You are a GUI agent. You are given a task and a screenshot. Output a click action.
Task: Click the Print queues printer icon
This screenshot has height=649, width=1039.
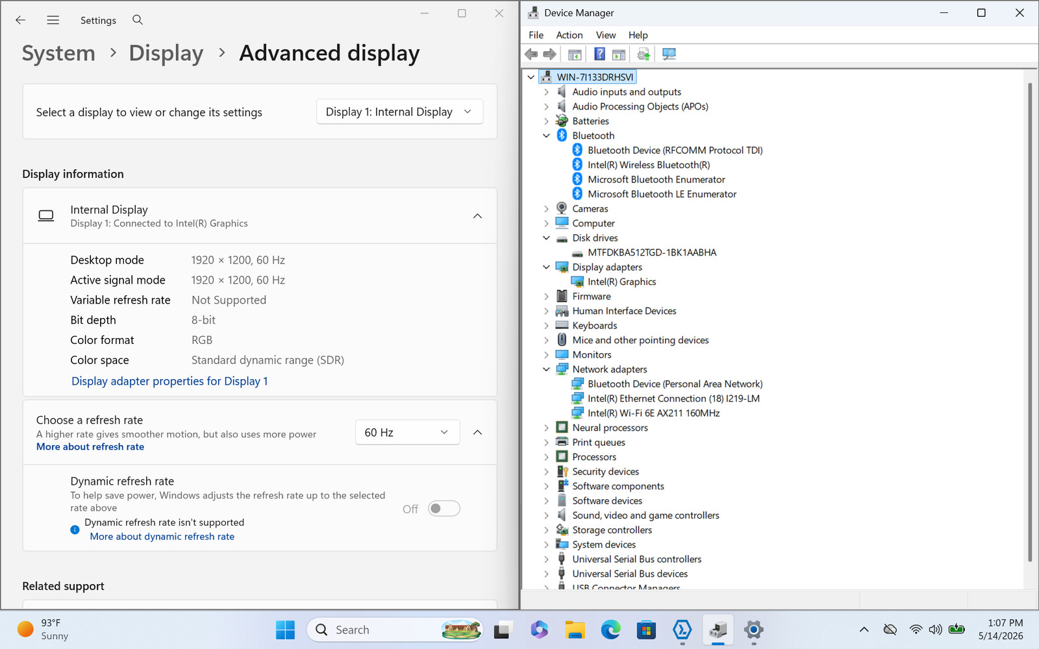562,442
